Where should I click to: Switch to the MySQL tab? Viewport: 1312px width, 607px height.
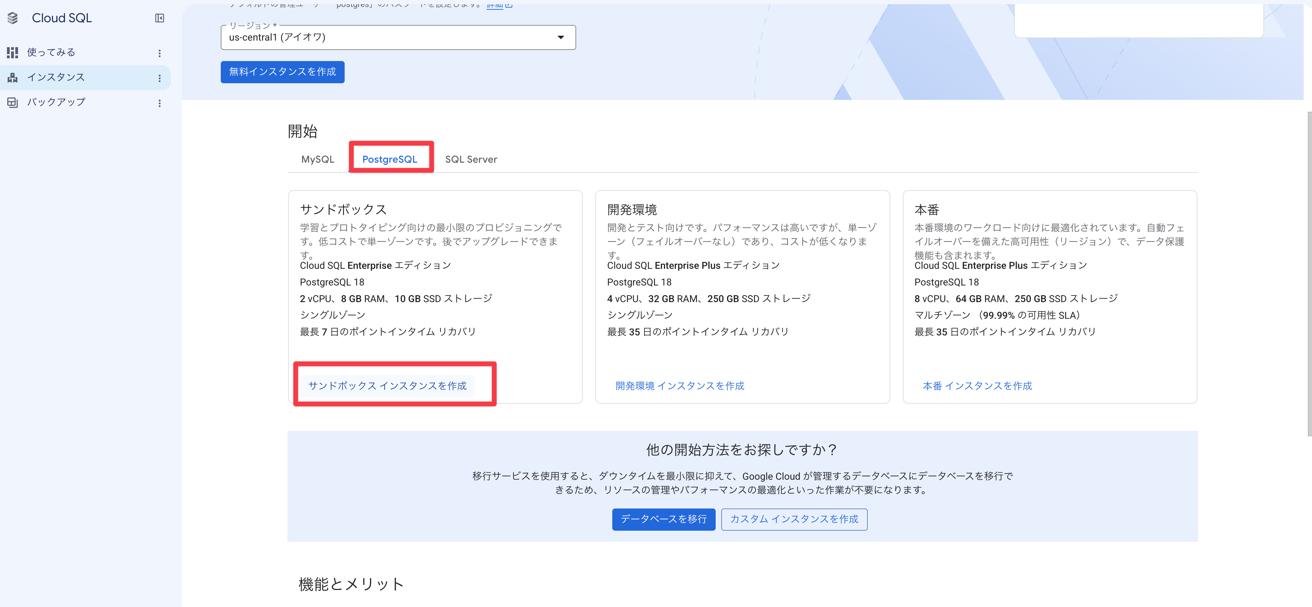pyautogui.click(x=318, y=159)
